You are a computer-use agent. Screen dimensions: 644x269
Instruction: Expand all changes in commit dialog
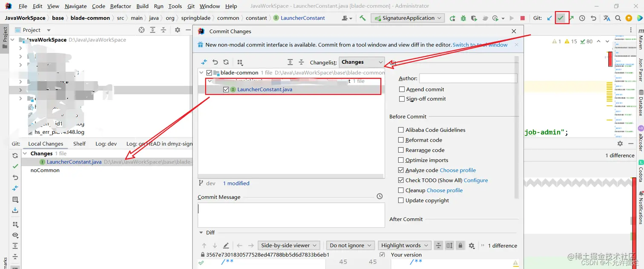pos(290,62)
